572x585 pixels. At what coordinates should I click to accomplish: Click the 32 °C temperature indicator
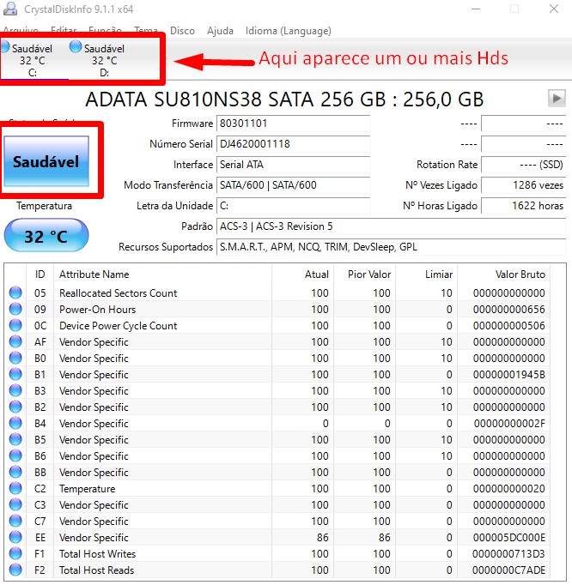click(46, 236)
